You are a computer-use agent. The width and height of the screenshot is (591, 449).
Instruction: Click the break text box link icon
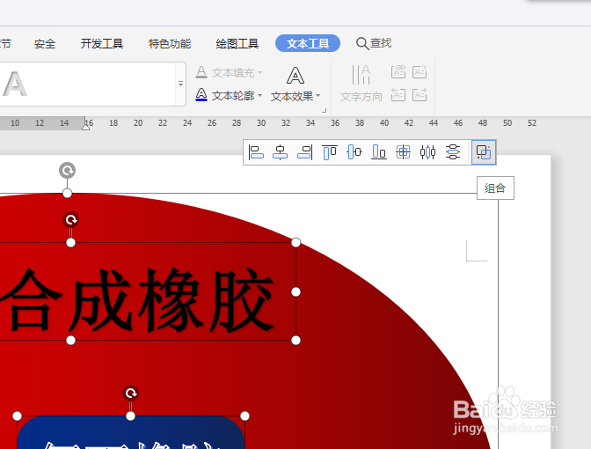click(x=420, y=71)
